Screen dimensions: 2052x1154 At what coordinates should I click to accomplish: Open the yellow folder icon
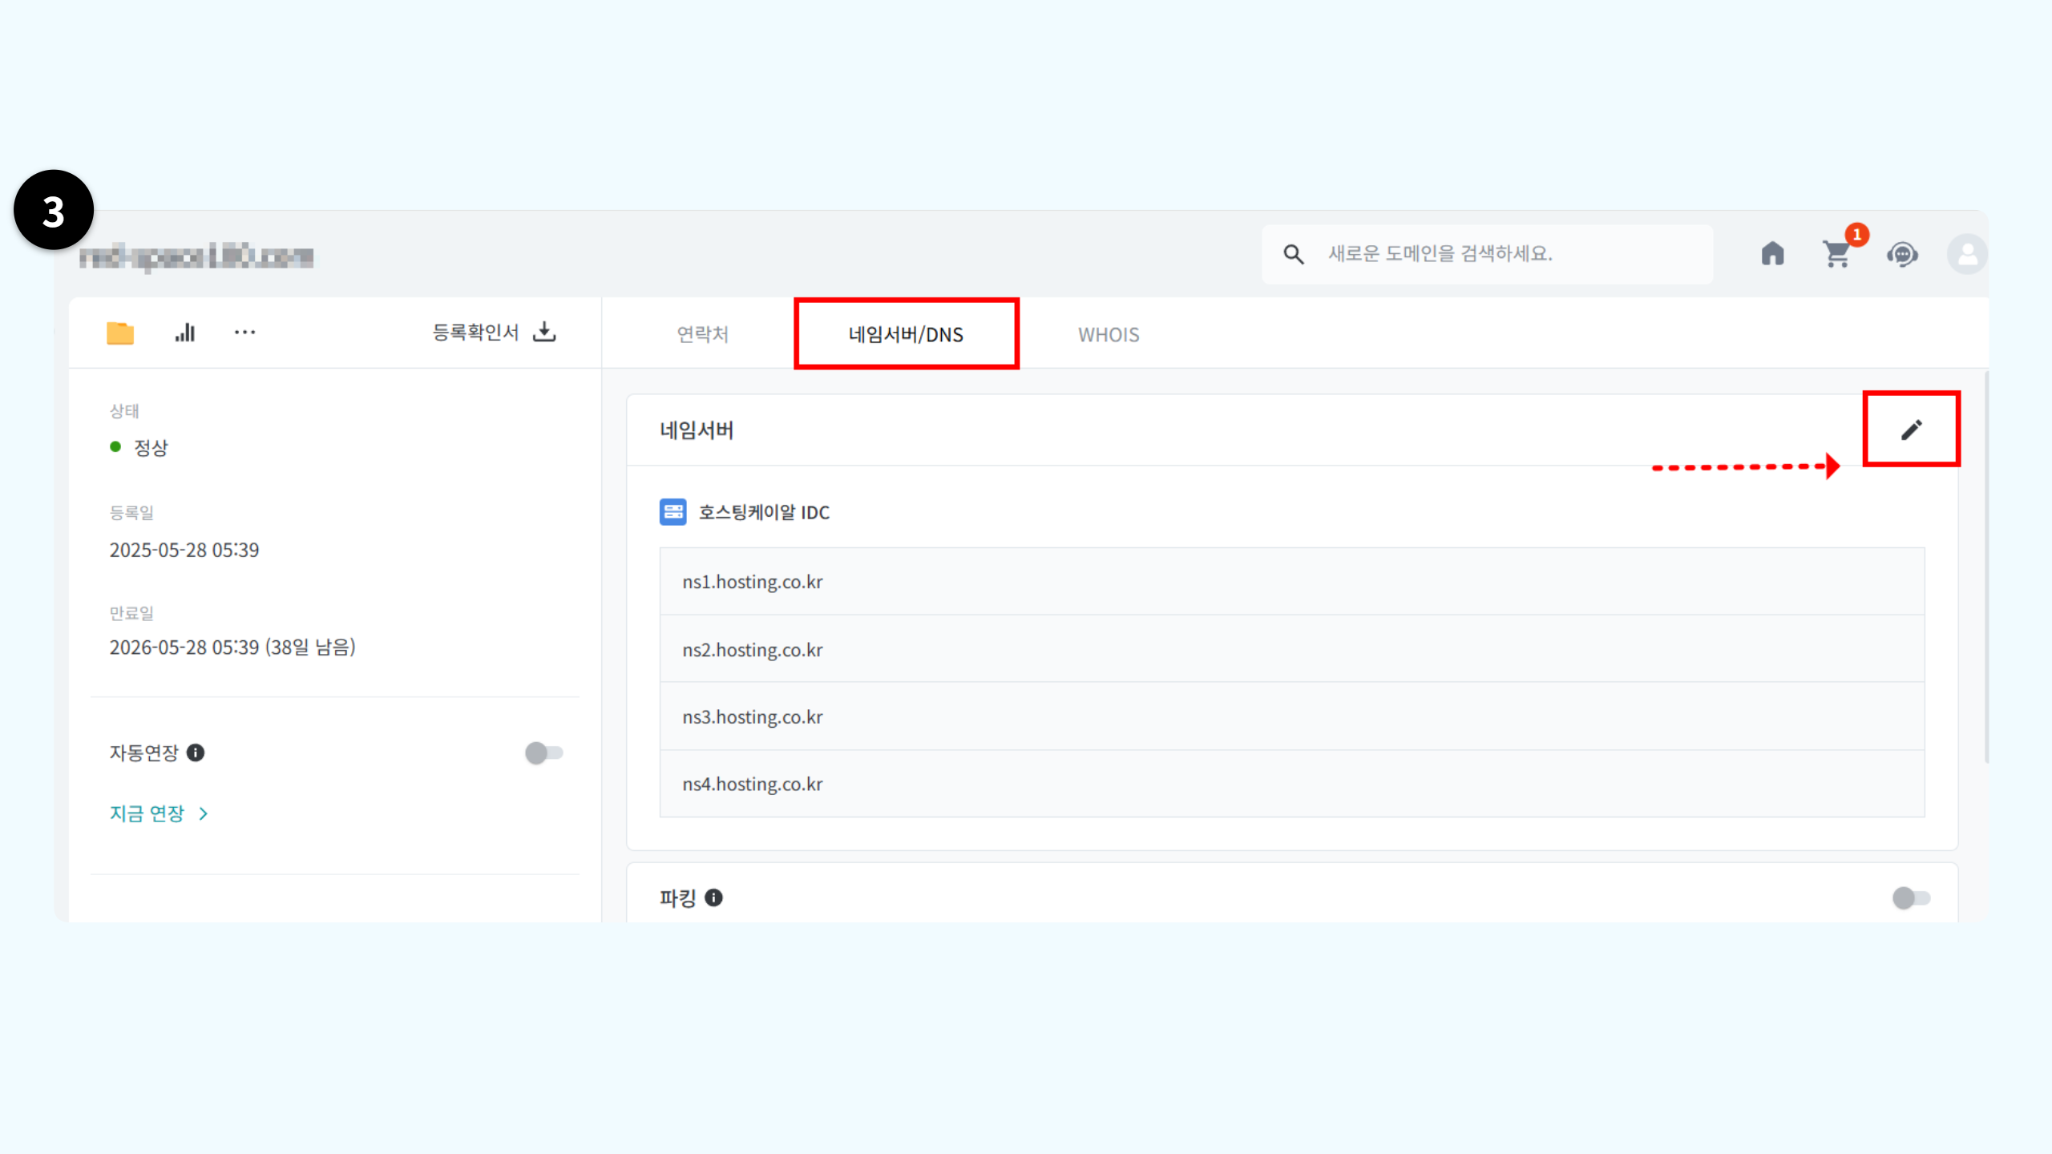pos(120,333)
